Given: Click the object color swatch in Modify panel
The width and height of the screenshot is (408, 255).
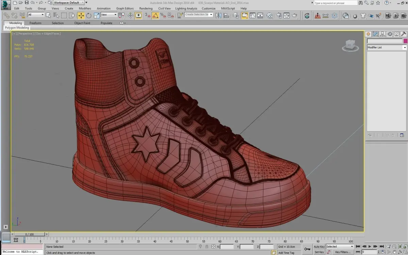Looking at the screenshot, I should [x=405, y=41].
